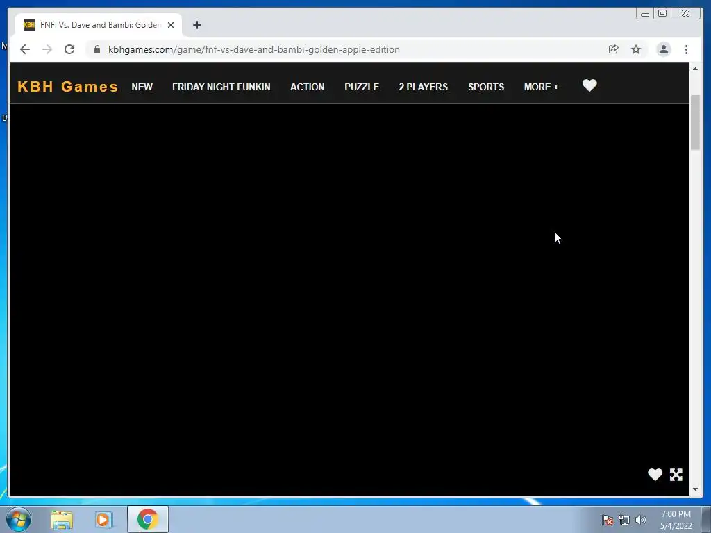Go back to the previous page
Image resolution: width=711 pixels, height=533 pixels.
(x=25, y=49)
